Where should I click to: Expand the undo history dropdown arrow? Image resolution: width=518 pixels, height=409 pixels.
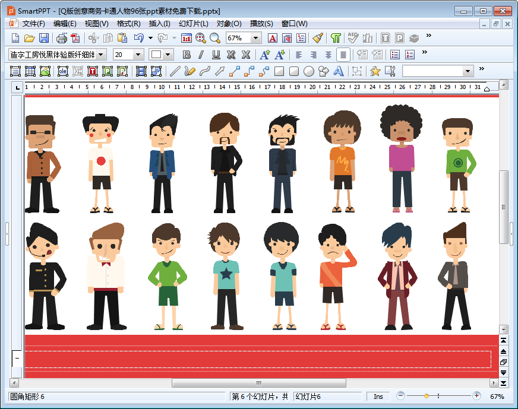point(151,39)
